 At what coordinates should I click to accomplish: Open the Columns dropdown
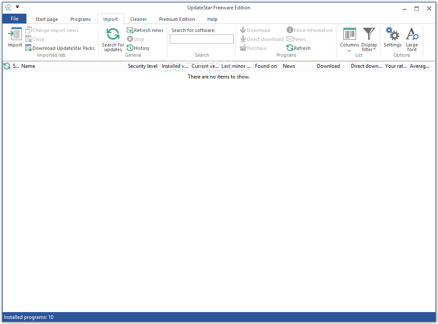pos(349,40)
